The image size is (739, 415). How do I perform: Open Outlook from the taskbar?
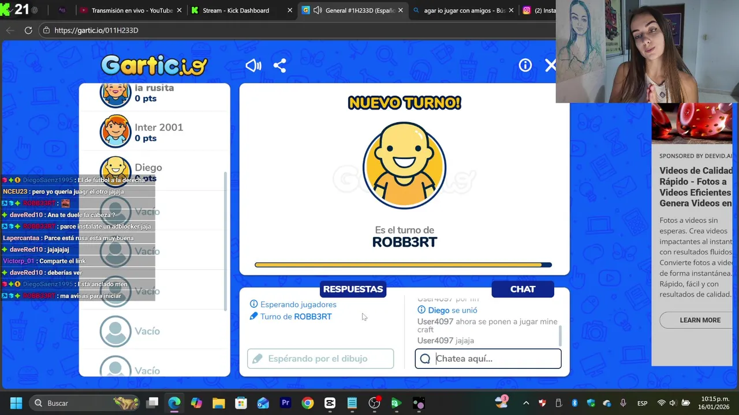pyautogui.click(x=263, y=403)
